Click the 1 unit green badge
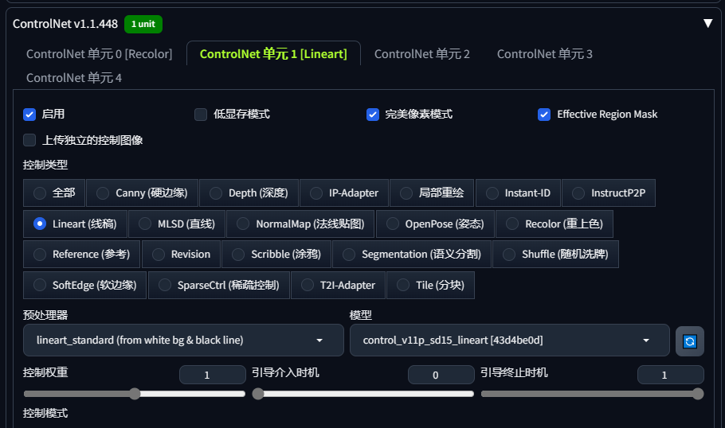 click(143, 24)
